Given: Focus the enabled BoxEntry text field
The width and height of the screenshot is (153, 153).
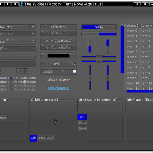Looking at the screenshot, I should 15,27.
